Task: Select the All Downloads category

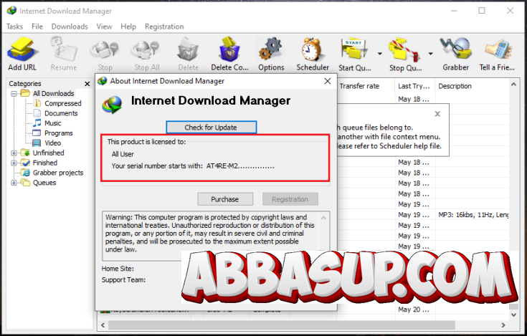Action: pos(53,93)
